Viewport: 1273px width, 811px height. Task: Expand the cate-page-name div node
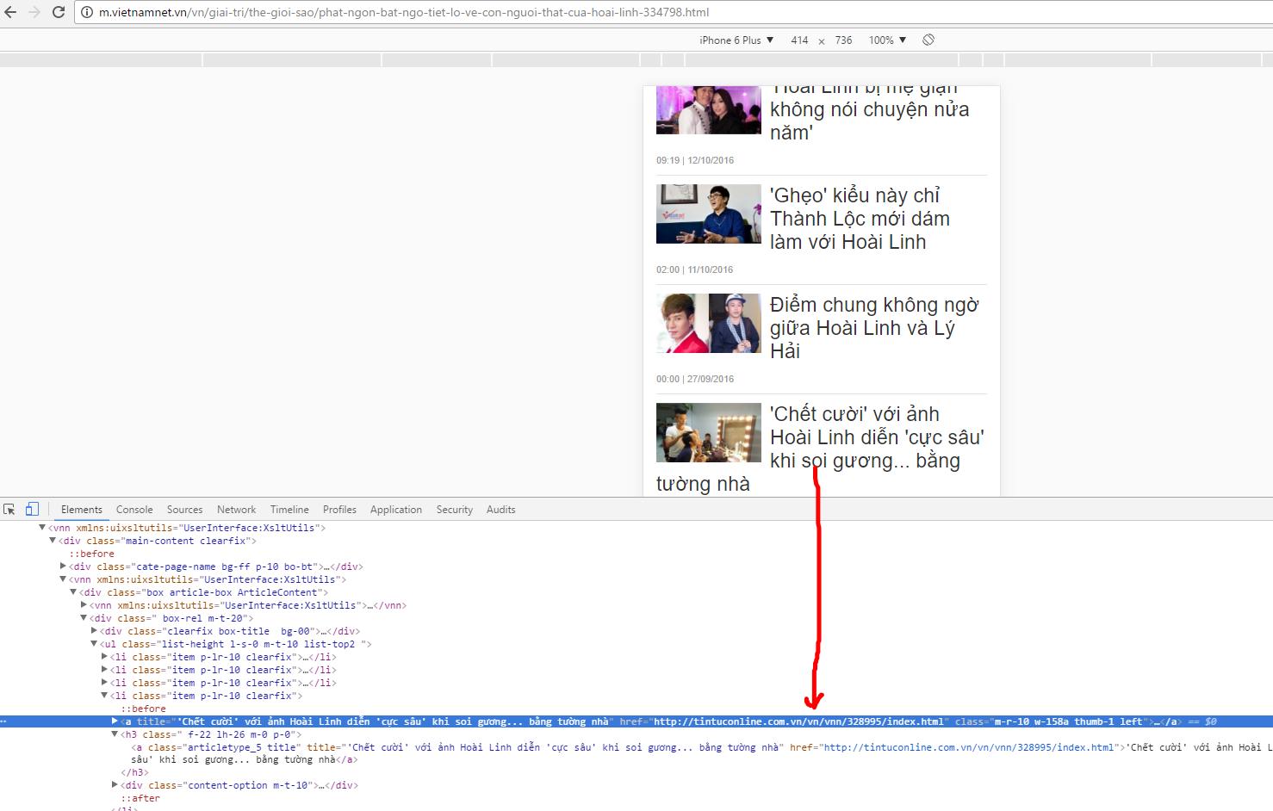pos(63,566)
